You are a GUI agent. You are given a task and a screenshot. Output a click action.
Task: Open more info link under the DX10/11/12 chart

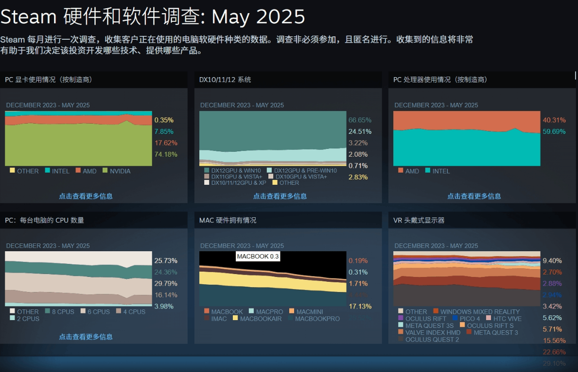280,196
